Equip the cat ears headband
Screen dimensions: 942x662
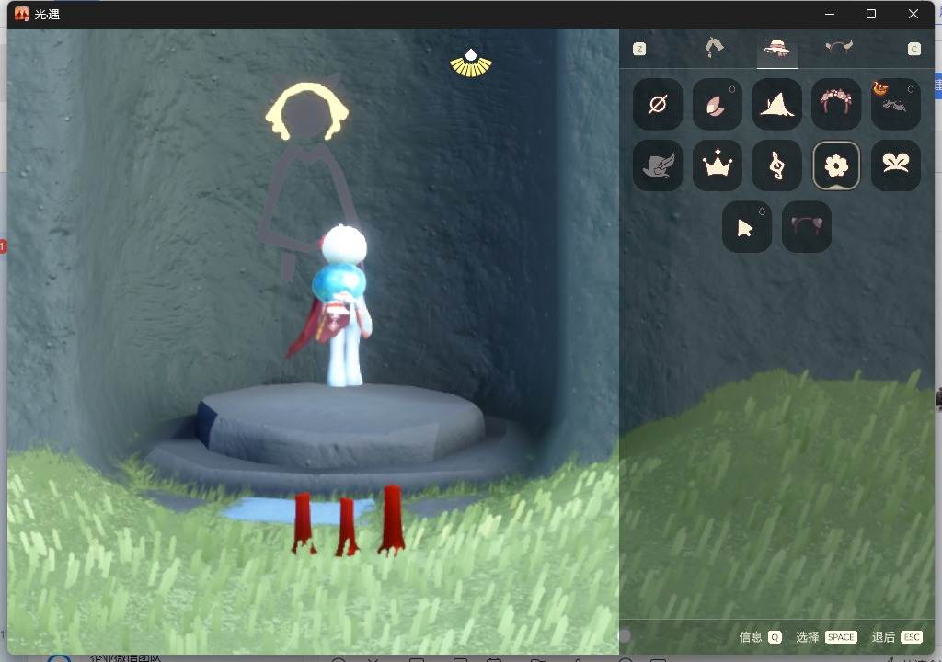click(806, 226)
